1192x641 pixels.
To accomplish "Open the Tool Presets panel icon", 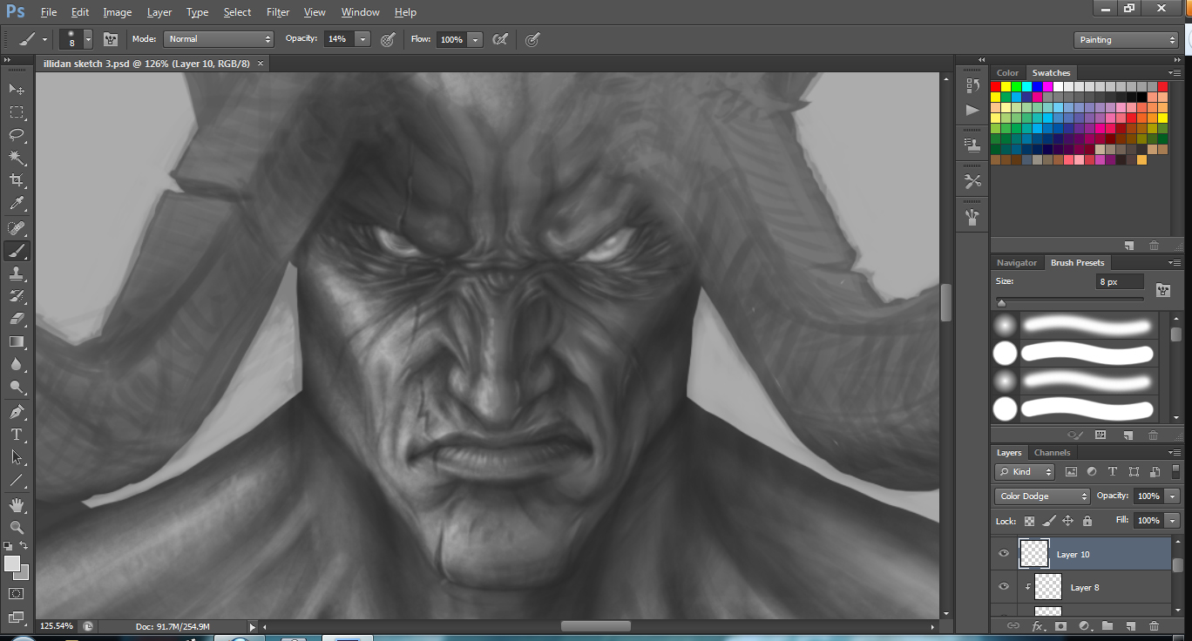I will 973,181.
